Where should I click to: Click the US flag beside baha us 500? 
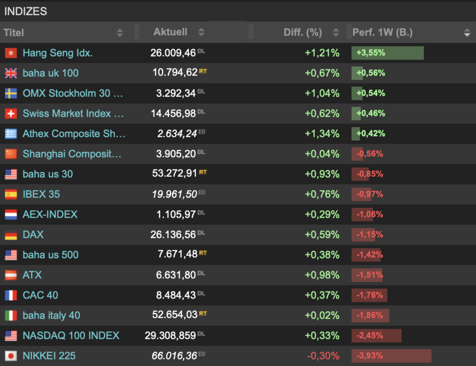click(11, 255)
